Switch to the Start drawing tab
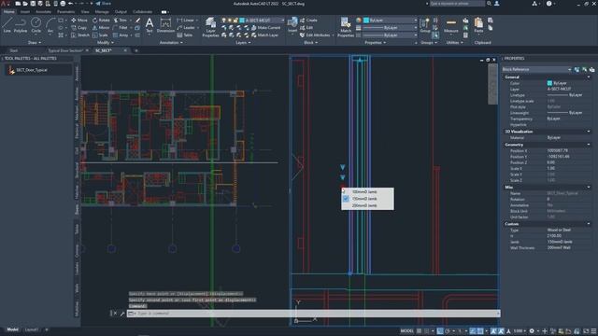Viewport: 598px width, 336px height. pos(14,50)
